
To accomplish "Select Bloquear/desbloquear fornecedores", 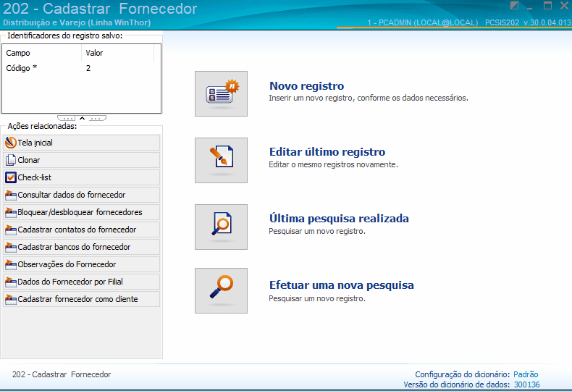I will click(82, 212).
